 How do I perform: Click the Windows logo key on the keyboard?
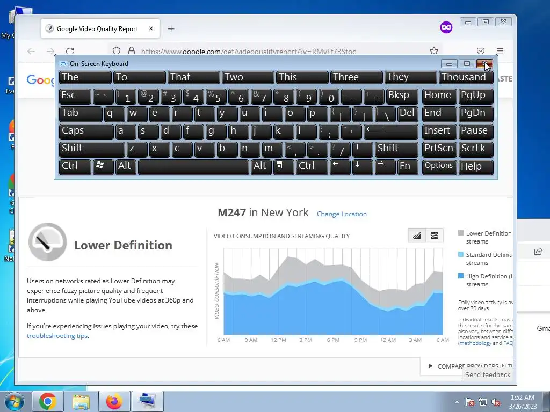[104, 167]
